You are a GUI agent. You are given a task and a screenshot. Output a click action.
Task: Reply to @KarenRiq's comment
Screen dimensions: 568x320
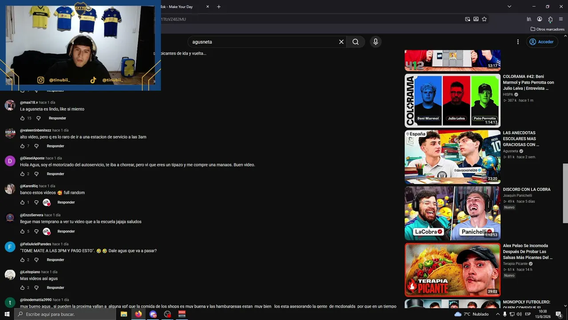pyautogui.click(x=66, y=203)
